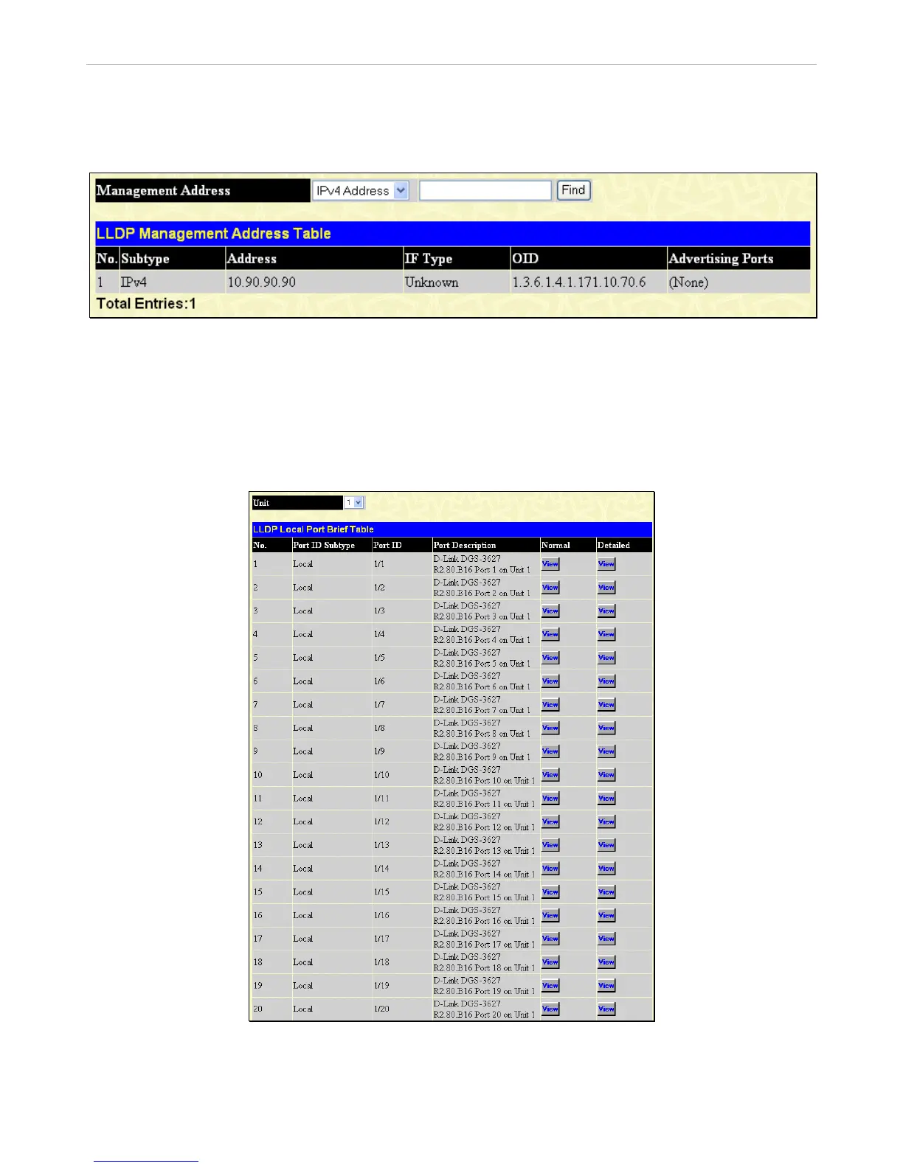Click Detailed View button for port 1/2
Viewport: 903px width, 1168px height.
click(x=606, y=588)
